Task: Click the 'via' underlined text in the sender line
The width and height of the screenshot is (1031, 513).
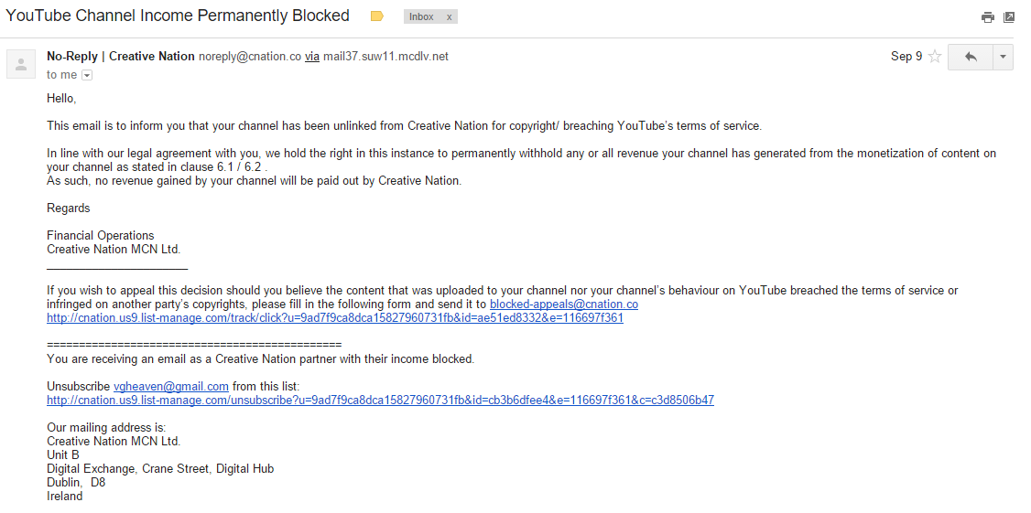Action: point(311,57)
